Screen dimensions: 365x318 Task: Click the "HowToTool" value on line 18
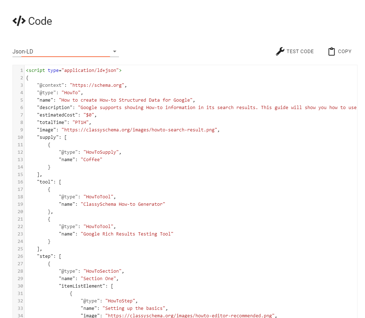pyautogui.click(x=98, y=197)
